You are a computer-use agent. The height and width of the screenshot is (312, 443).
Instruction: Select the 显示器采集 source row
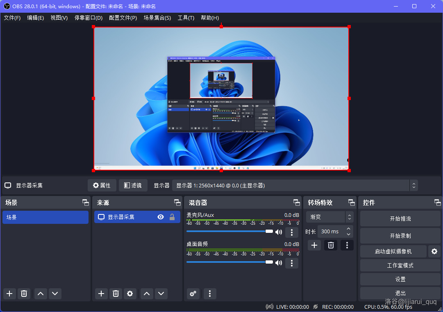(137, 217)
